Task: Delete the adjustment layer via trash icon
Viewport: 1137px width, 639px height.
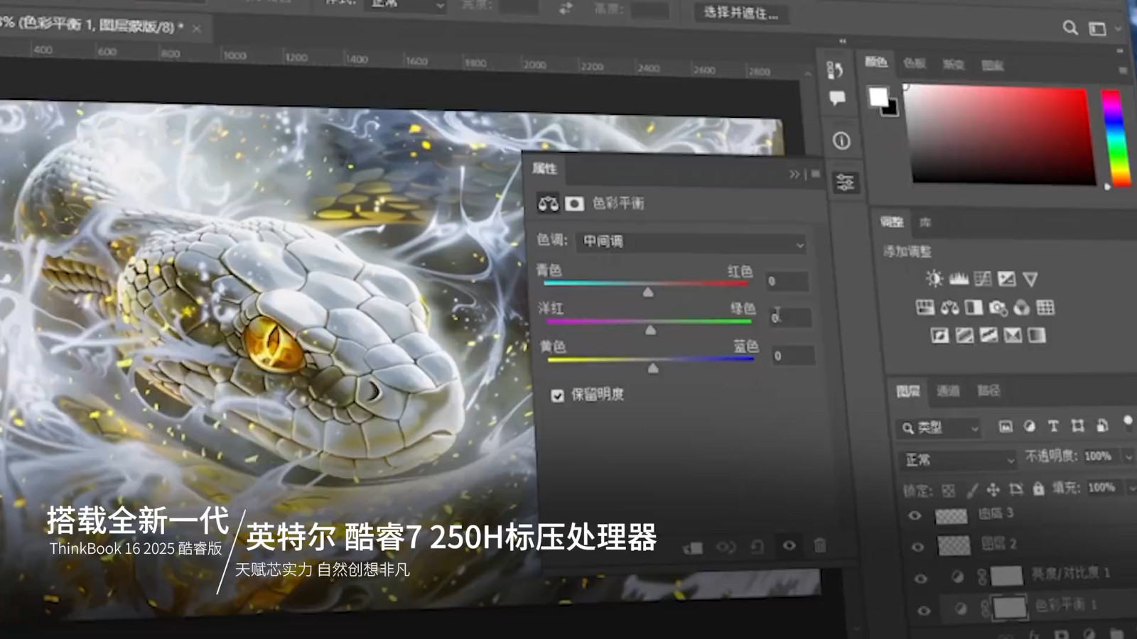Action: (819, 545)
